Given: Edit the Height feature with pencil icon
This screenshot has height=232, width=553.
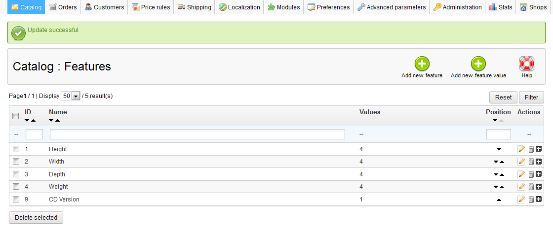Looking at the screenshot, I should tap(521, 149).
